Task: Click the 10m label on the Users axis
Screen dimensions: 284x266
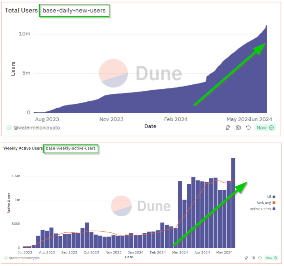Action: tap(24, 34)
